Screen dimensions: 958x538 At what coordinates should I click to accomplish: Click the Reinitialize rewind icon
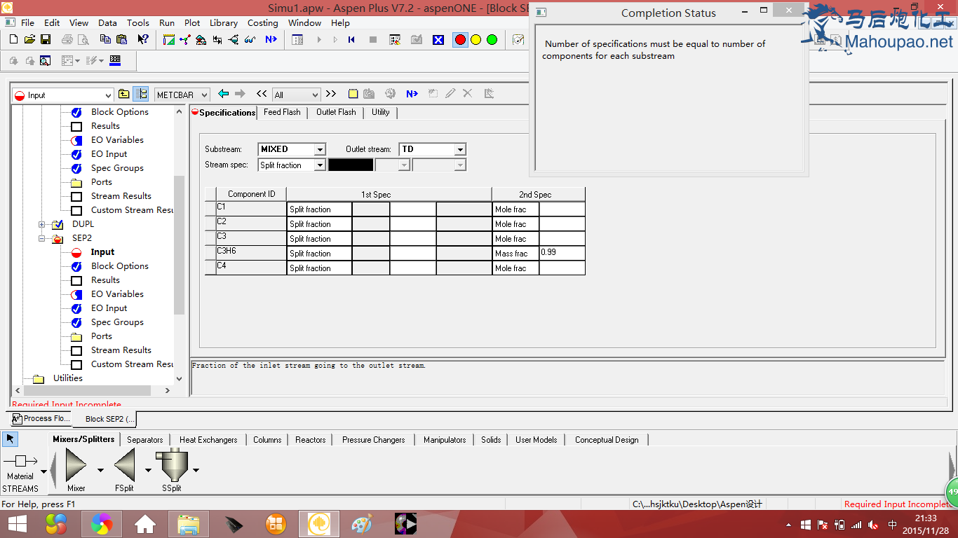coord(351,40)
